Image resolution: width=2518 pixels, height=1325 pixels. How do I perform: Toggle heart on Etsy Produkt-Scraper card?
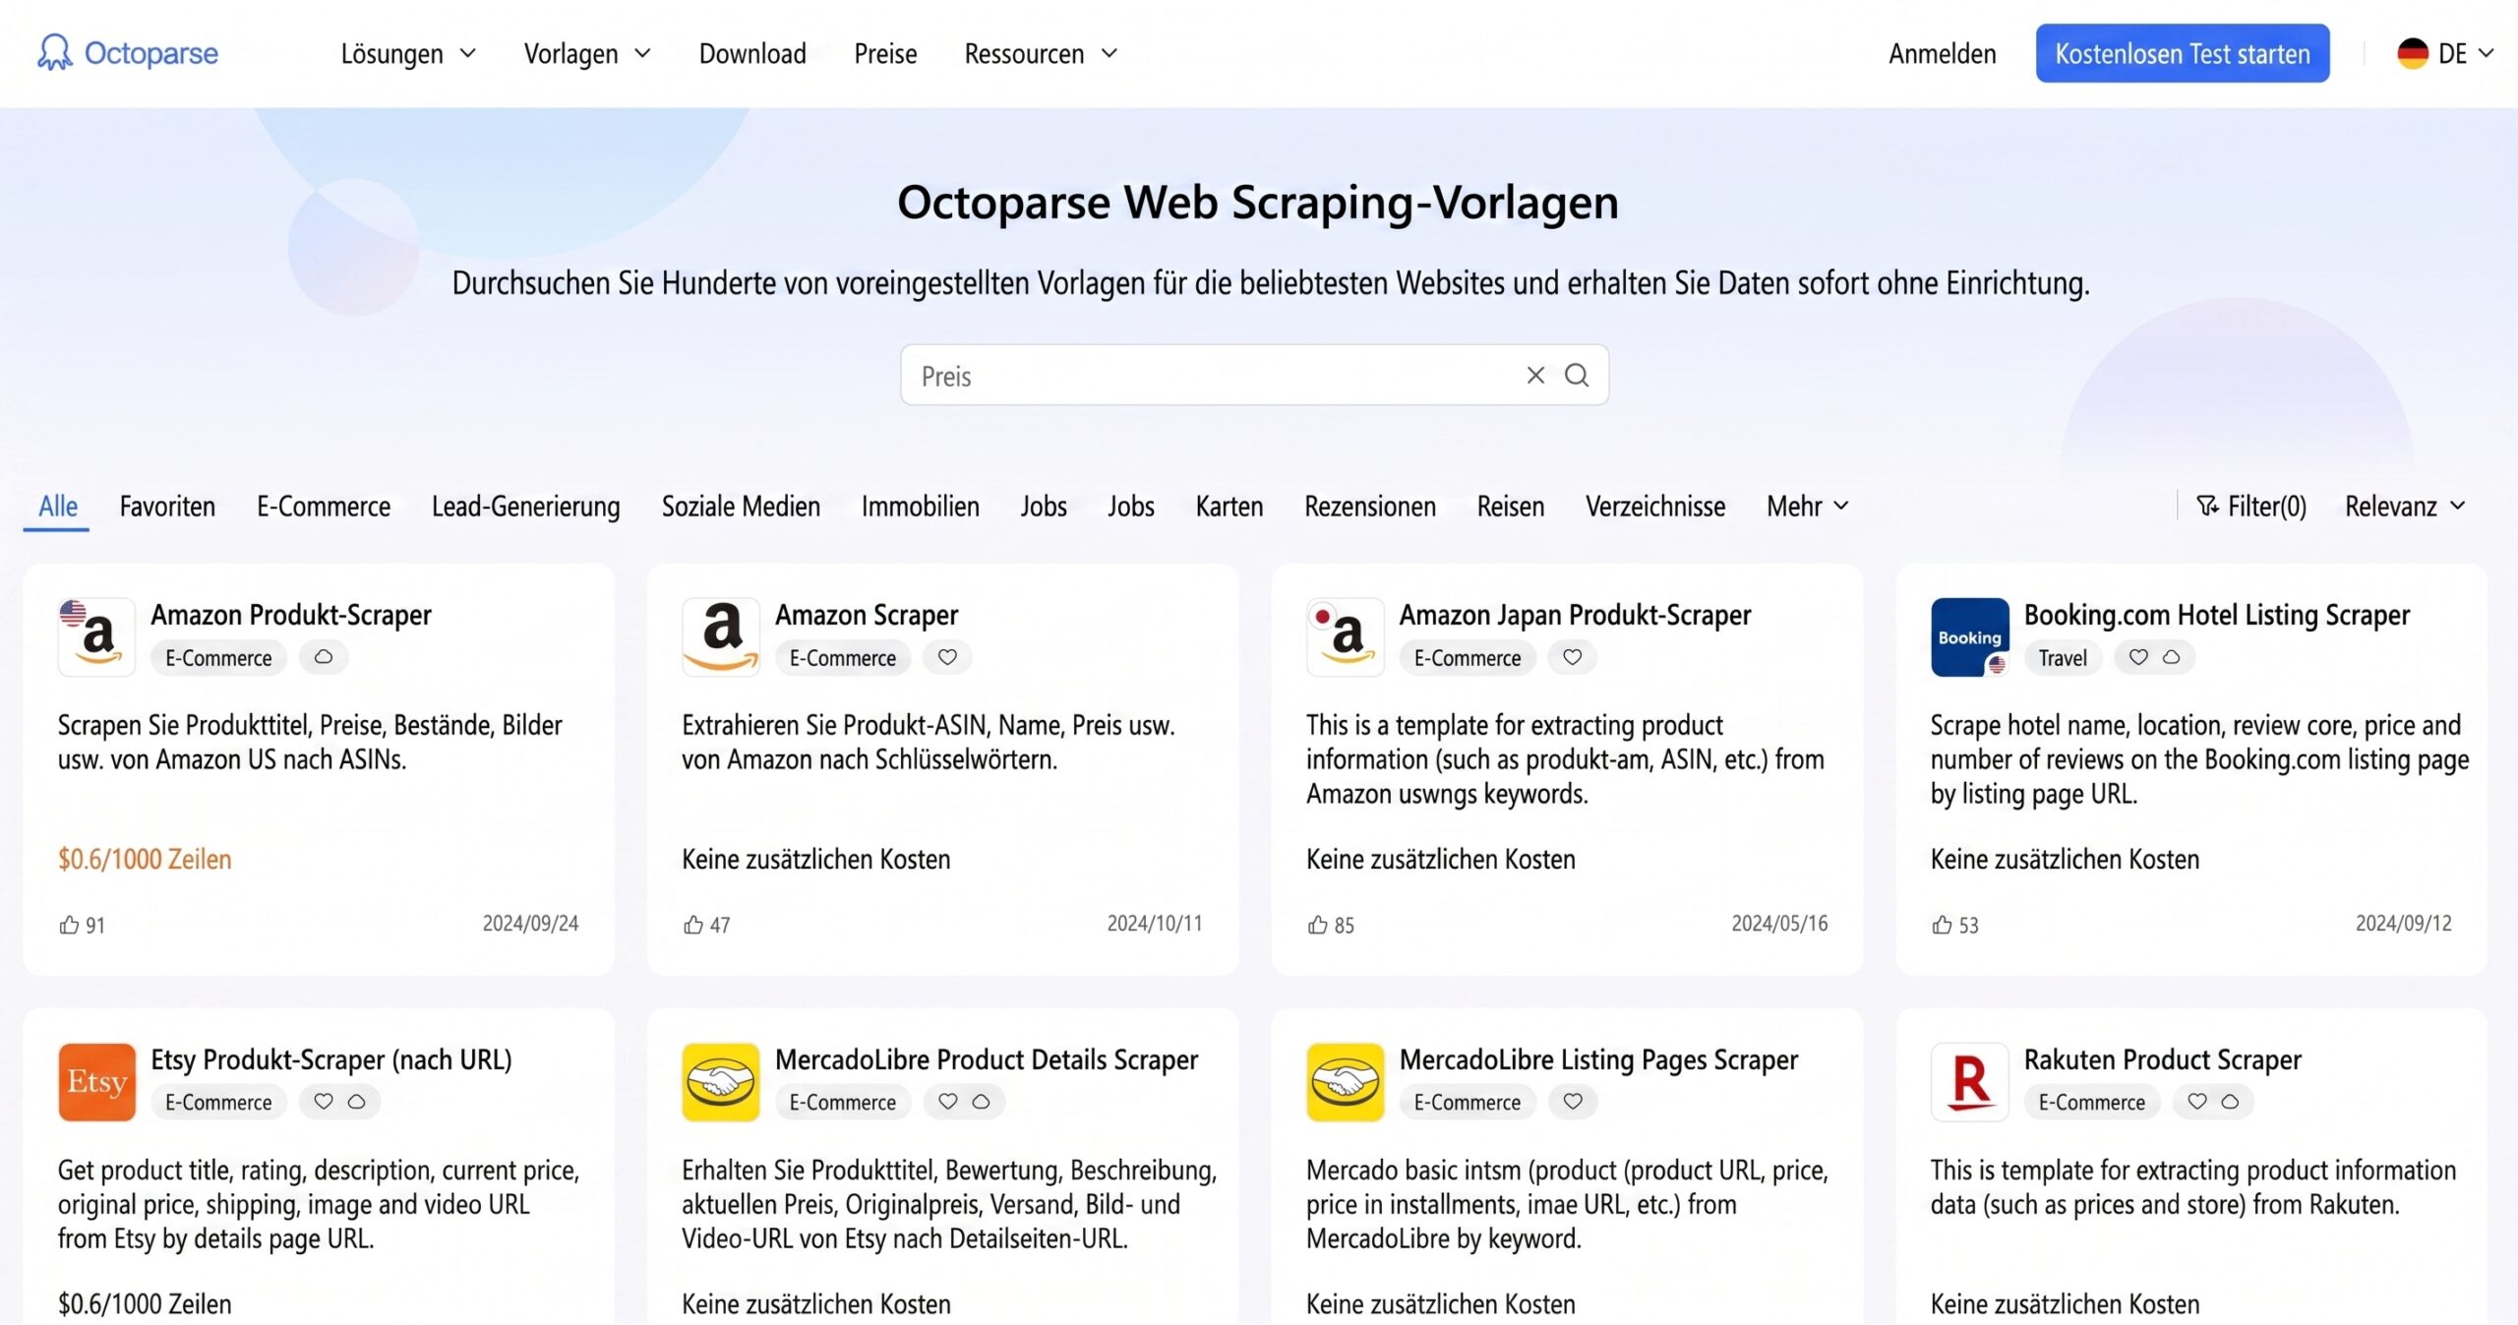click(x=324, y=1101)
